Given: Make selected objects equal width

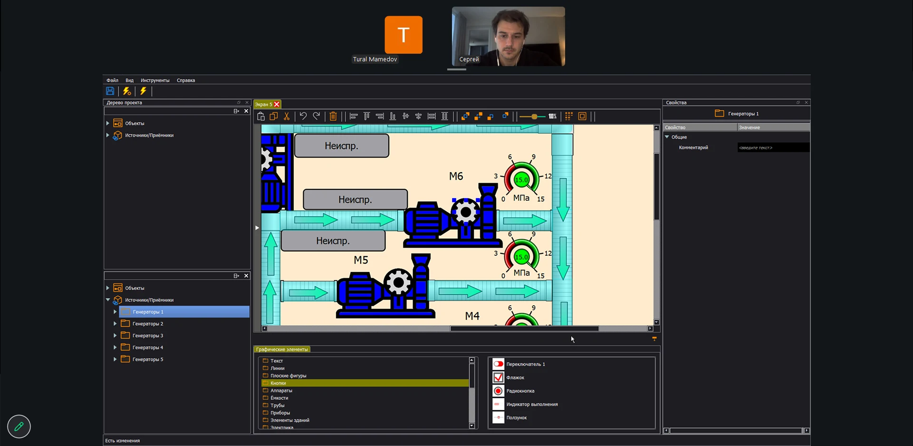Looking at the screenshot, I should pyautogui.click(x=432, y=116).
